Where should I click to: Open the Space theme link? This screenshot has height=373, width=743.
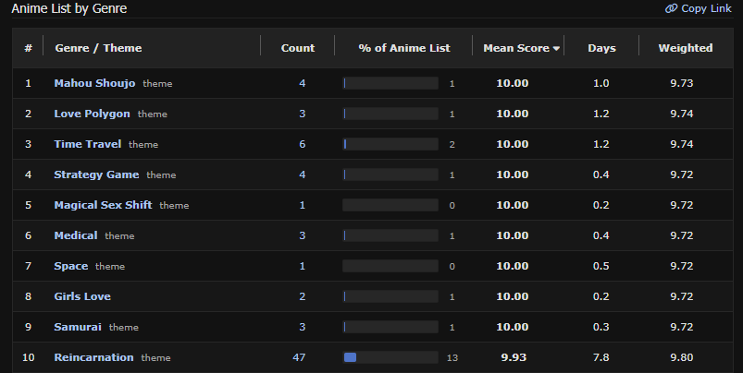[71, 266]
